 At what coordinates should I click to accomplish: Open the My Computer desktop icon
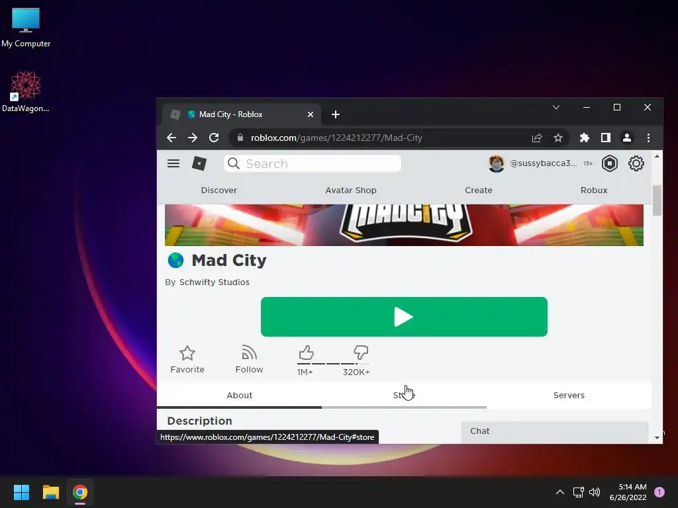tap(26, 27)
